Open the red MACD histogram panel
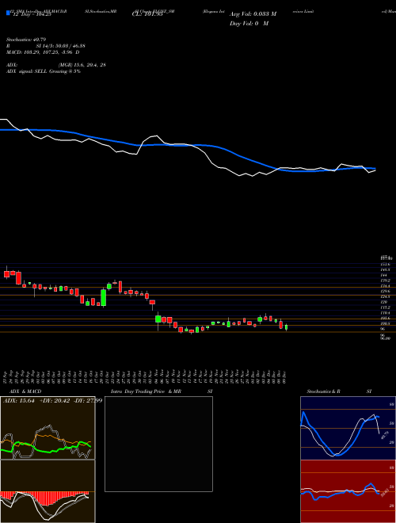 tap(48, 491)
